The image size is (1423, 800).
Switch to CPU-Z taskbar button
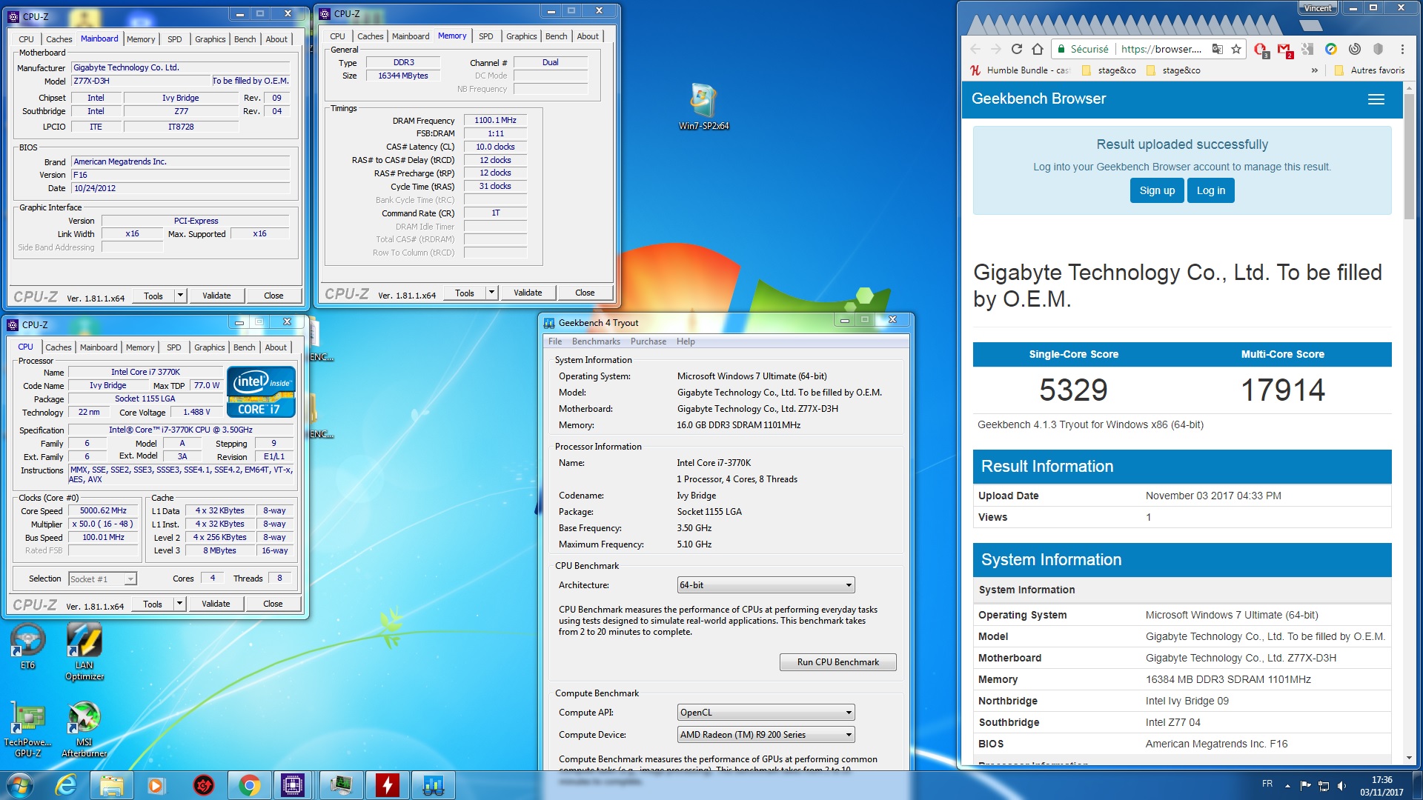[x=293, y=784]
